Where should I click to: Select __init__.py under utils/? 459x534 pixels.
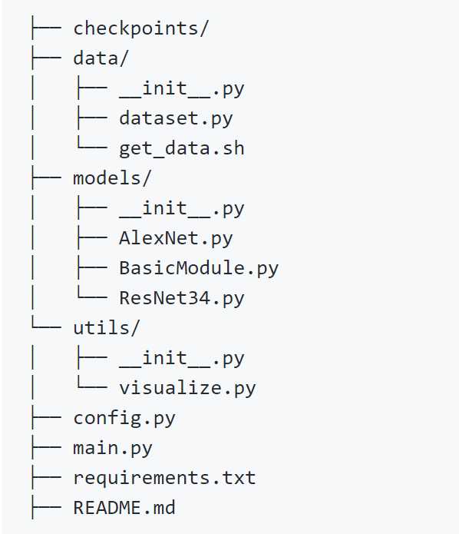click(182, 358)
